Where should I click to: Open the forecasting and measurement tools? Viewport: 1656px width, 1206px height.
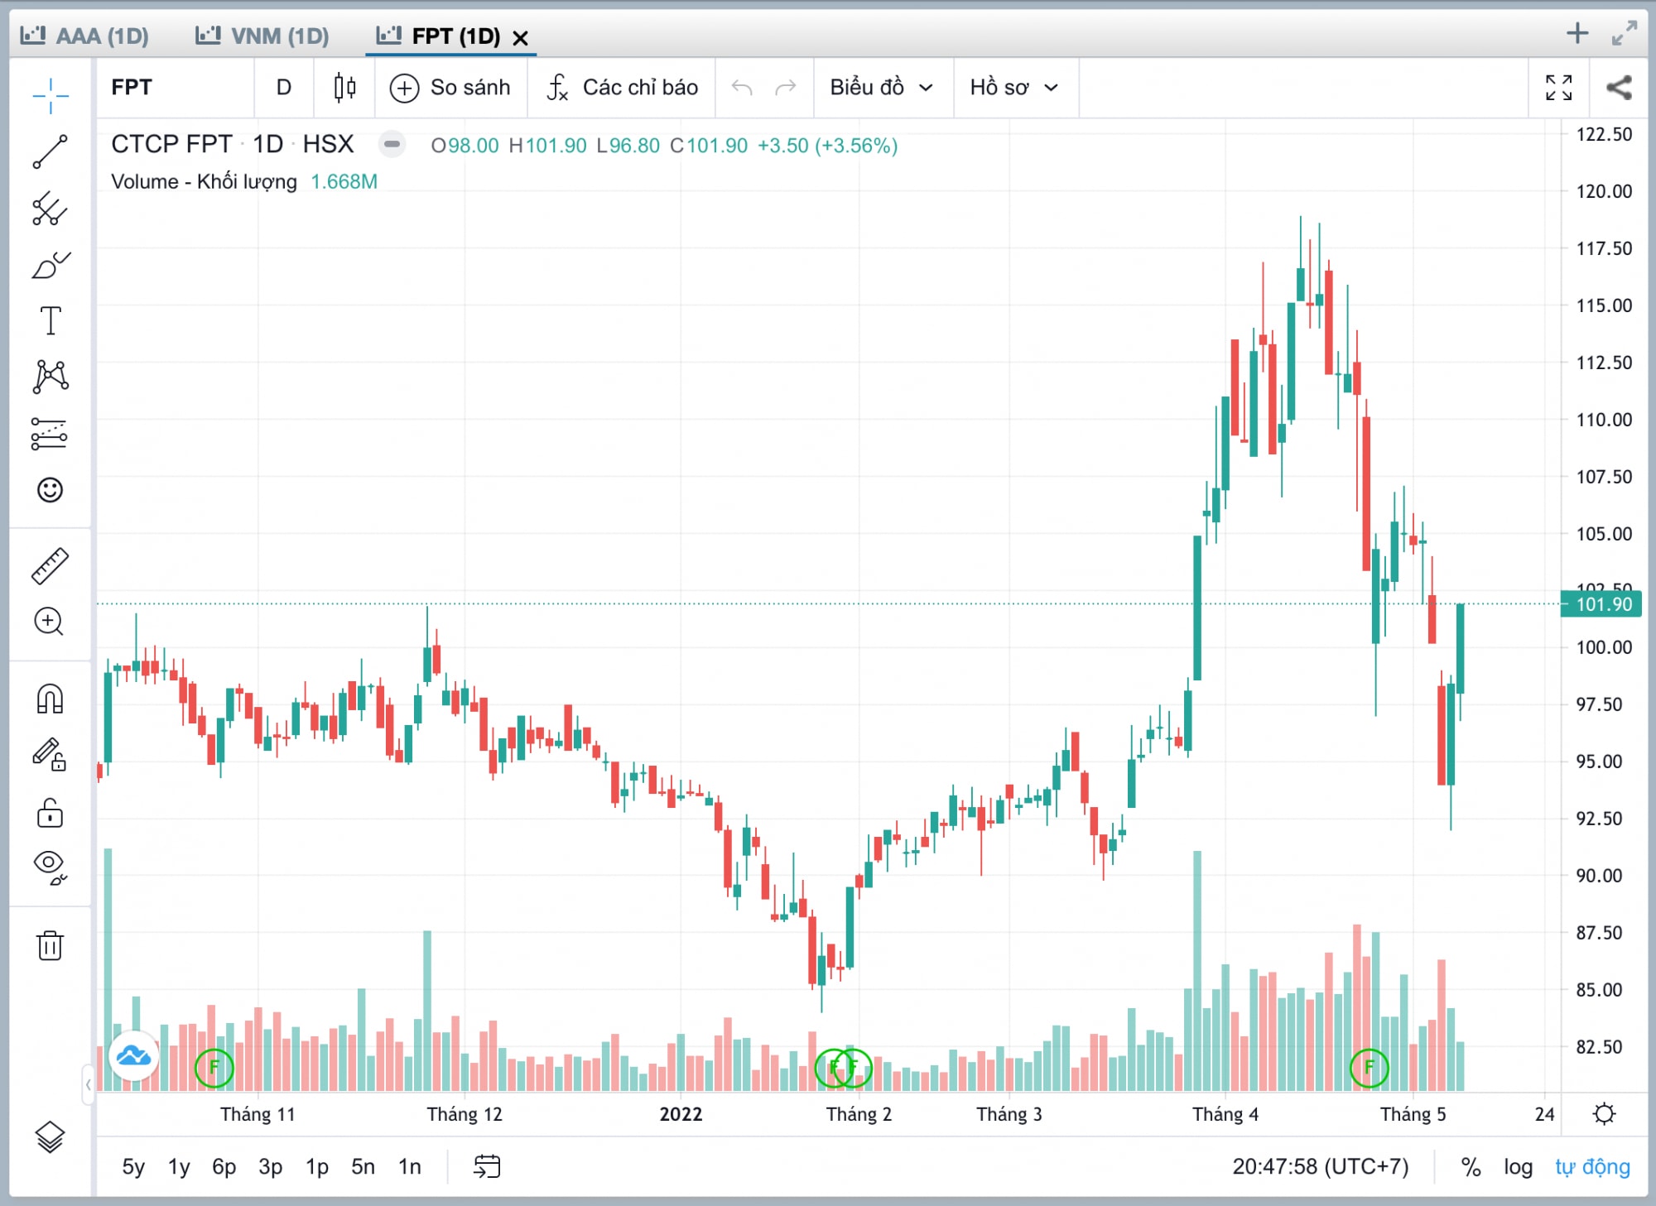click(50, 434)
